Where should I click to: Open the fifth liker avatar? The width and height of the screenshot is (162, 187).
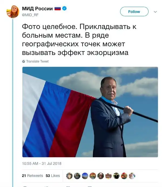coord(101,176)
